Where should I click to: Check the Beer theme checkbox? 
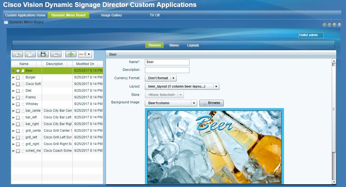coord(18,71)
